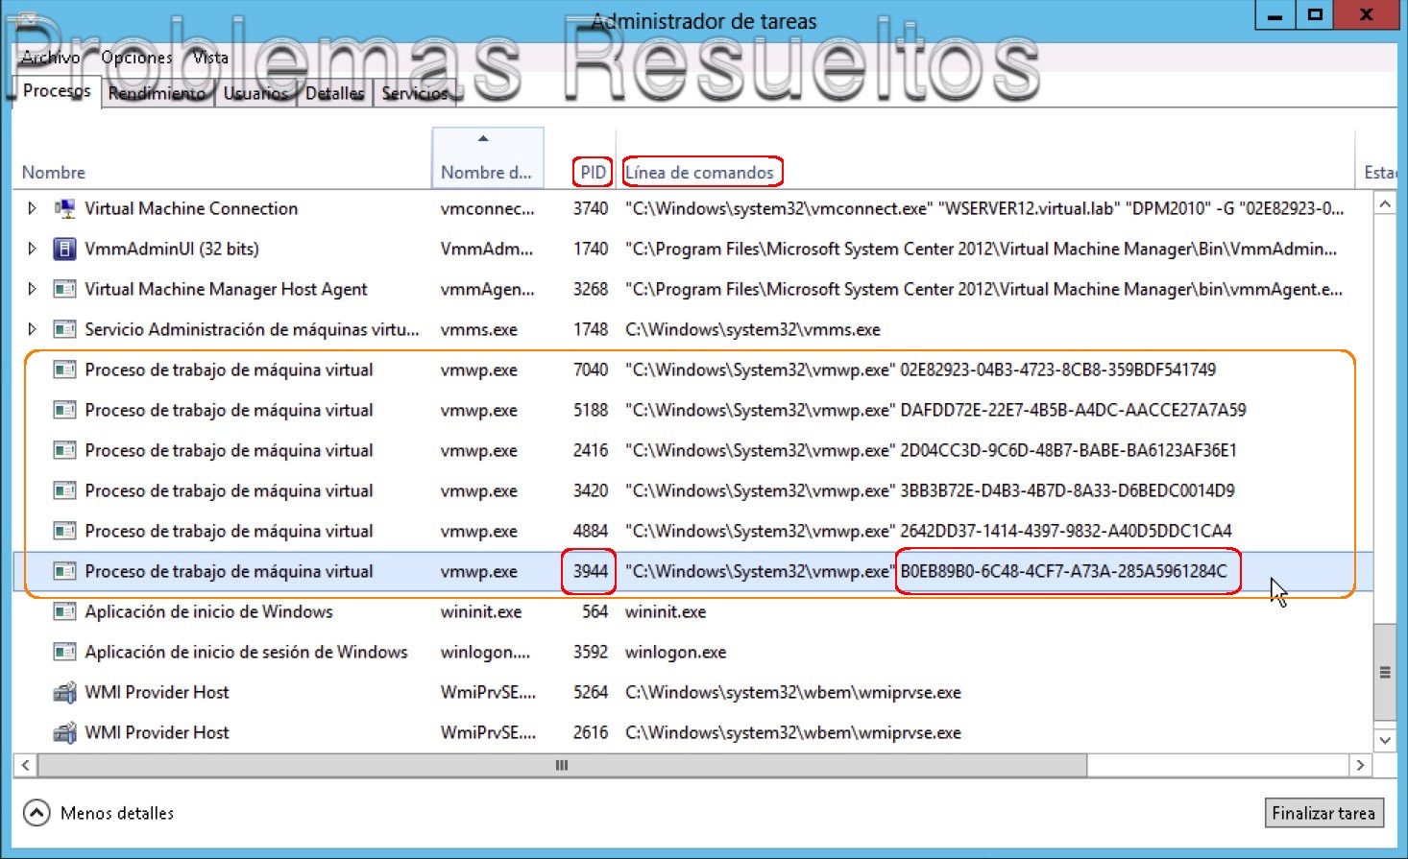
Task: Click the icon of vmwp.exe process PID 5188
Action: click(64, 410)
